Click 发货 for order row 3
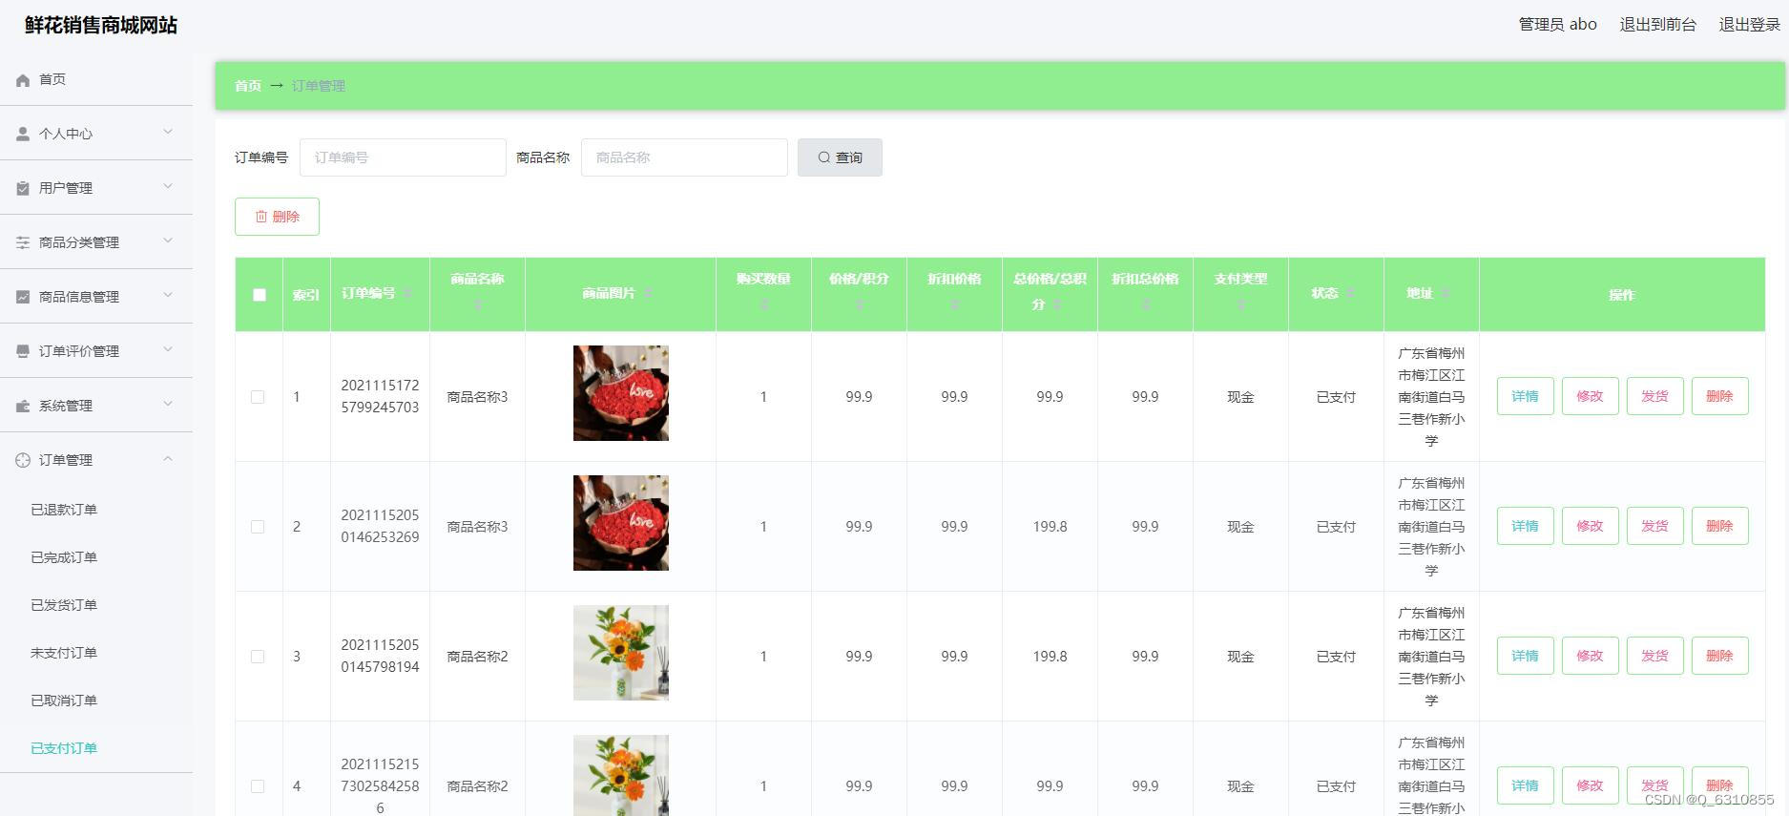The image size is (1789, 816). tap(1654, 656)
